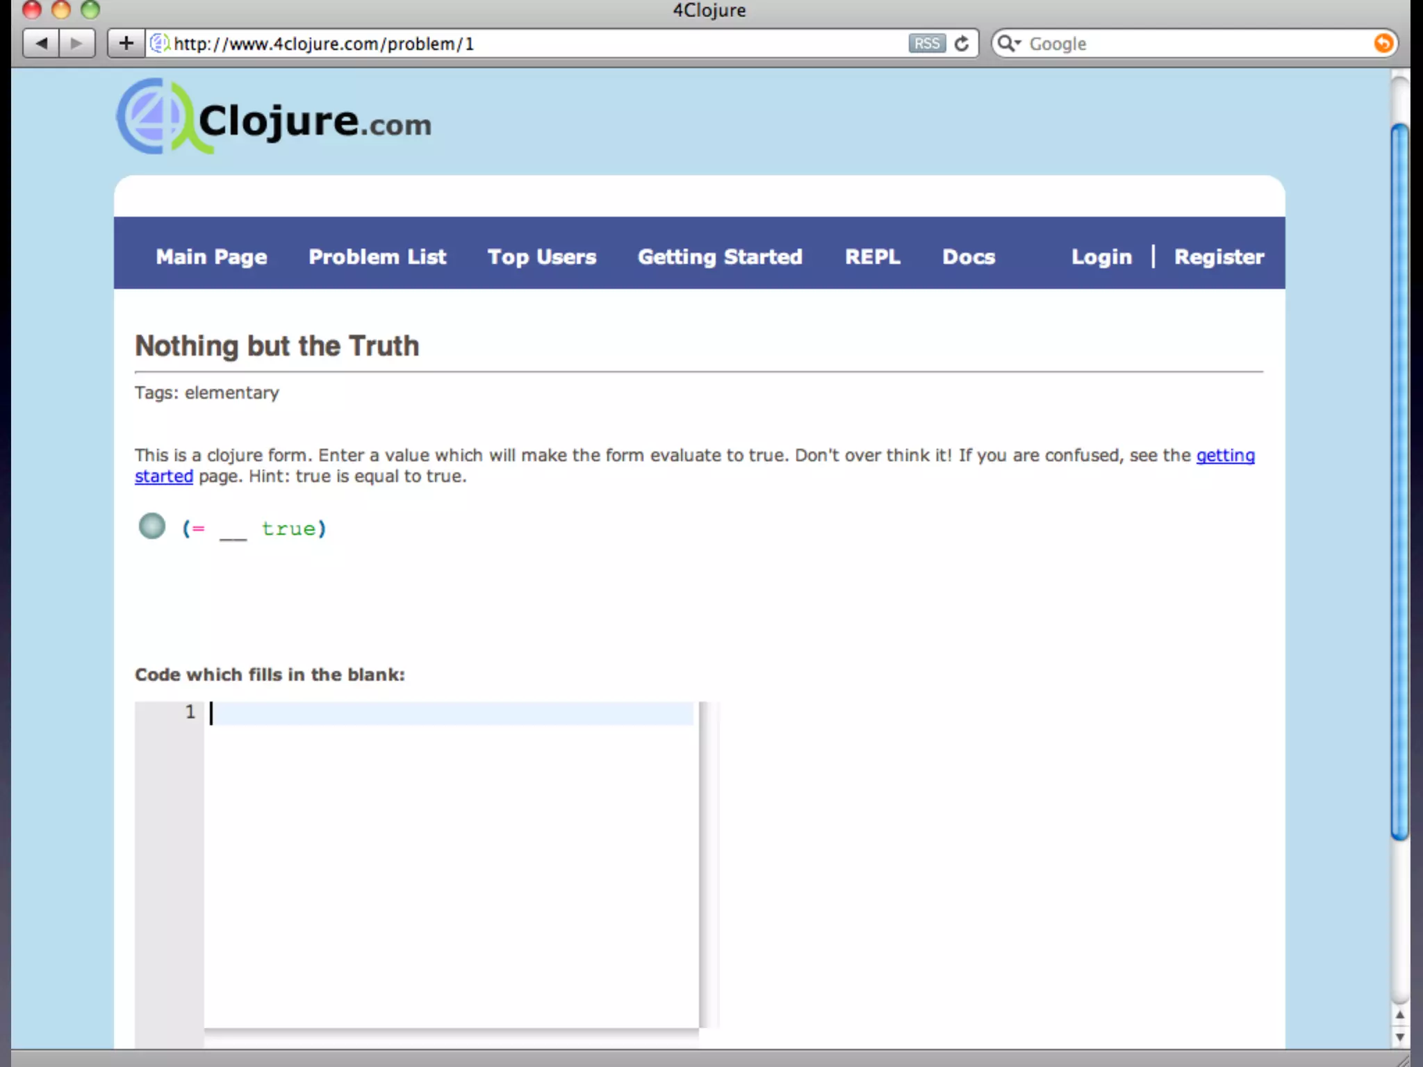The height and width of the screenshot is (1067, 1423).
Task: Open the Main Page nav item
Action: coord(211,256)
